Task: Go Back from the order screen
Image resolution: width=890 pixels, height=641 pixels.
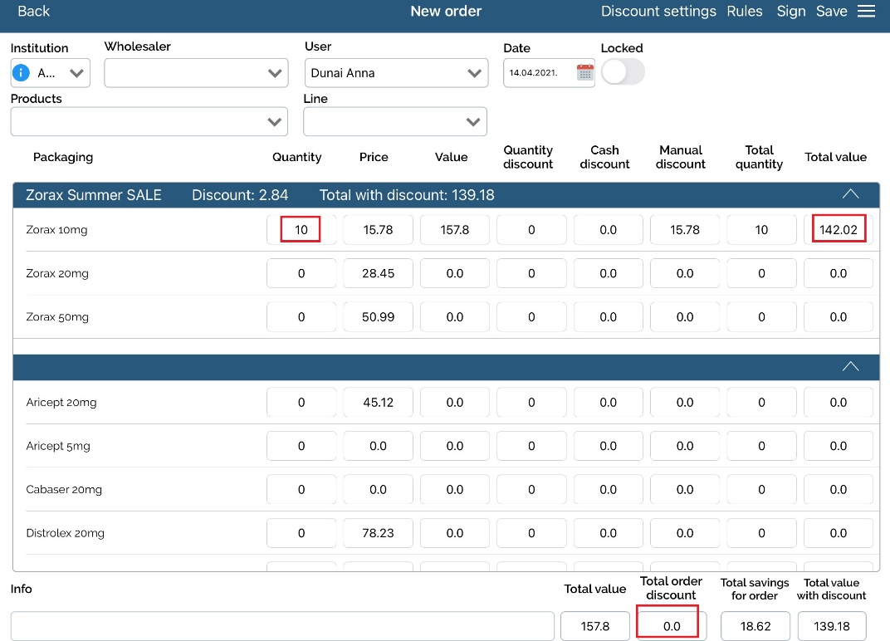Action: click(33, 11)
